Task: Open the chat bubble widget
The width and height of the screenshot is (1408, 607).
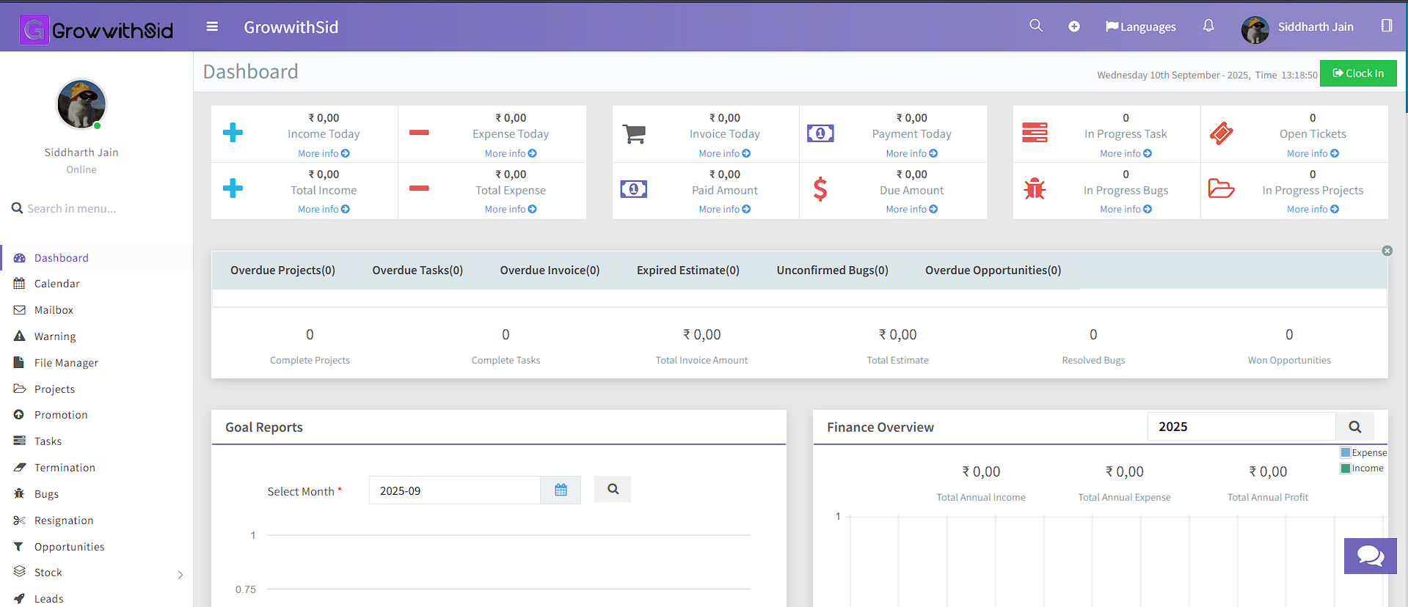Action: click(1369, 556)
